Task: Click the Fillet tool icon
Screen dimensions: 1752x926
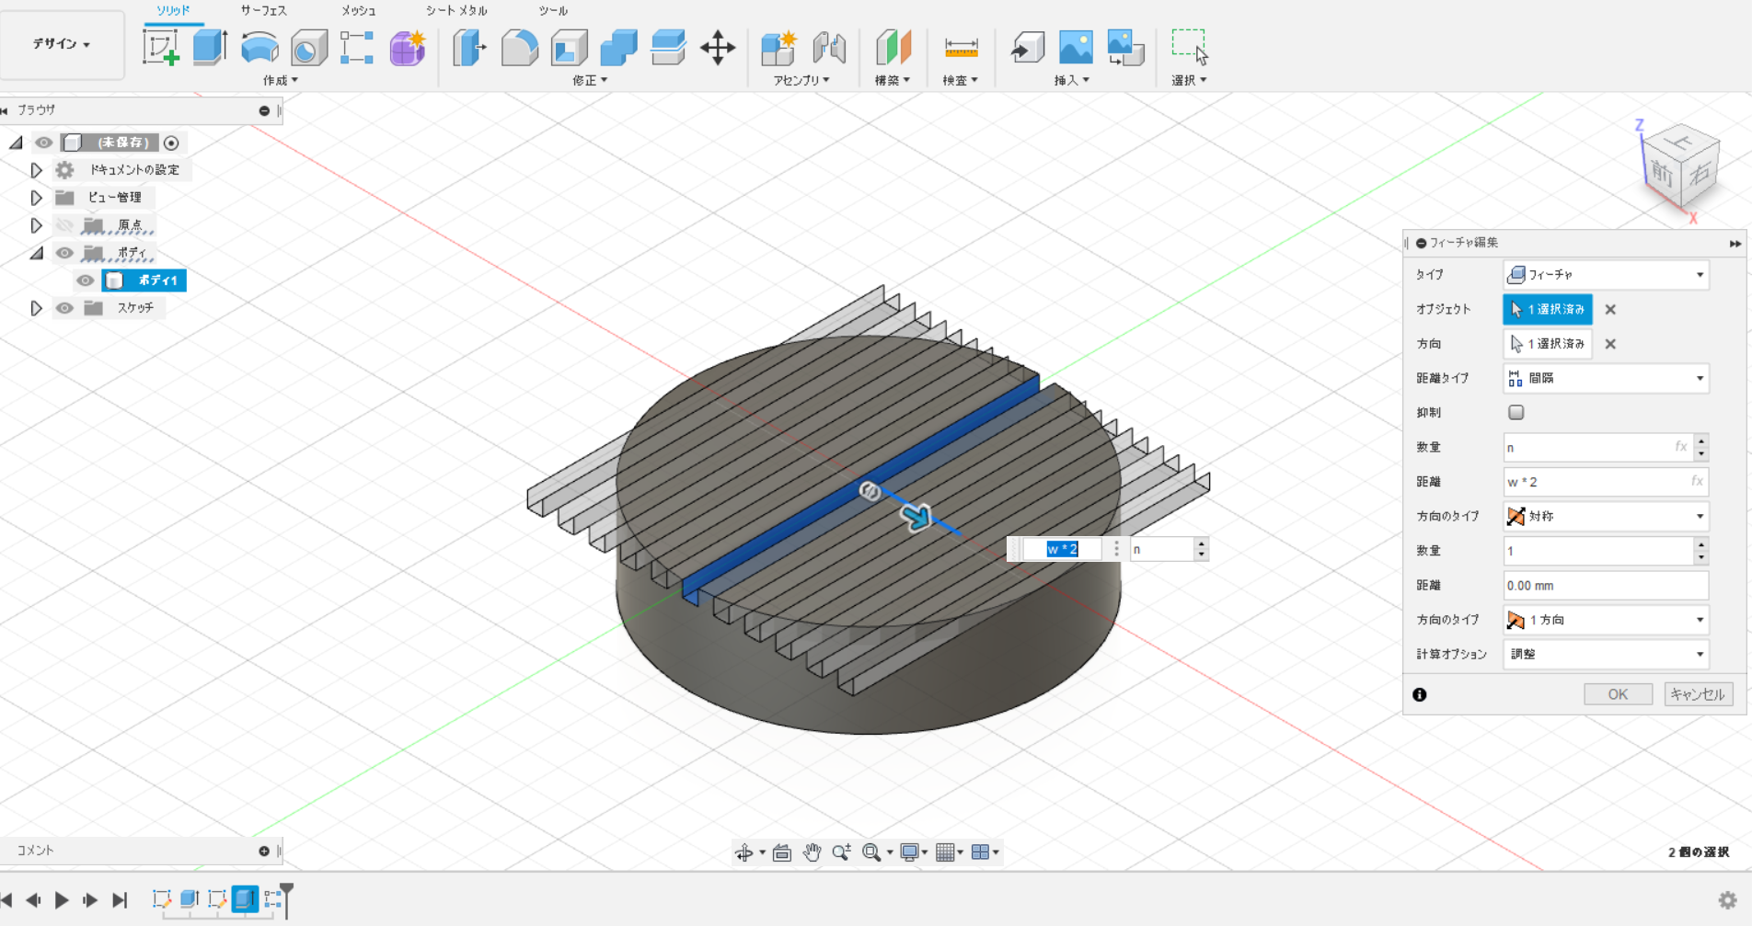Action: [x=519, y=48]
